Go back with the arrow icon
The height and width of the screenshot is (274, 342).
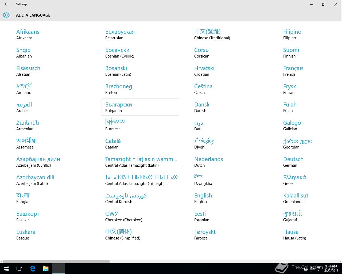point(6,4)
